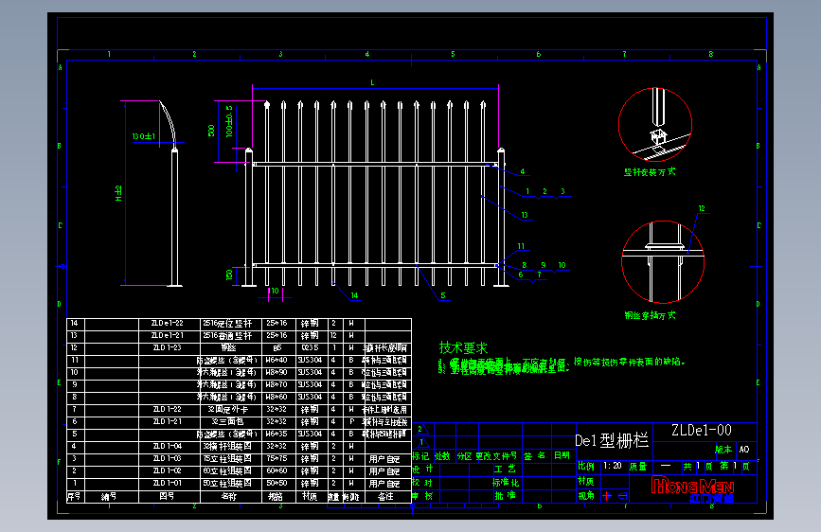Click spec cell M8*70

click(x=277, y=385)
